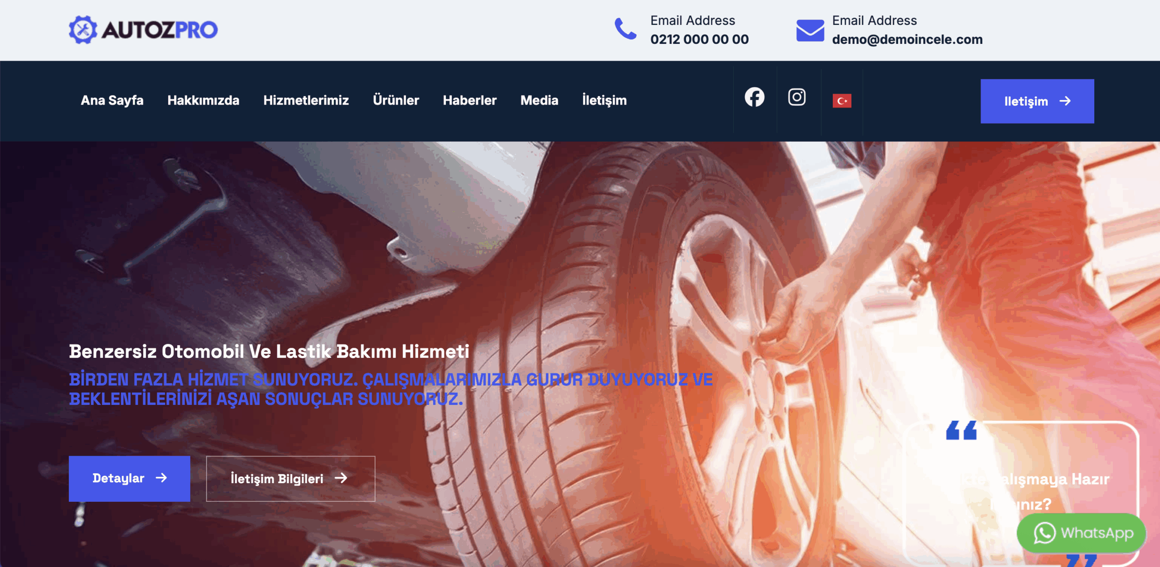Click heading Benzersiz Otomobil Ve Lastik Bakımı Hizmeti
Screen dimensions: 1160x567
pyautogui.click(x=269, y=351)
